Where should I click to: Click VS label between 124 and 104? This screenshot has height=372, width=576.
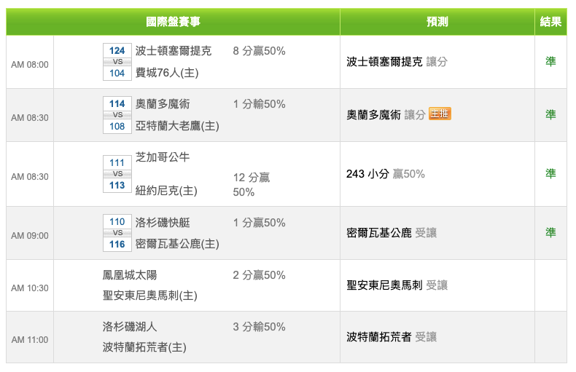coord(117,62)
